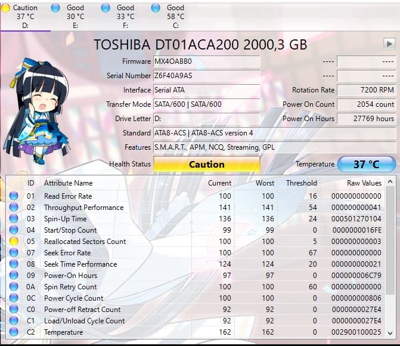Select the Spin Retry Count attribute name

[x=70, y=287]
